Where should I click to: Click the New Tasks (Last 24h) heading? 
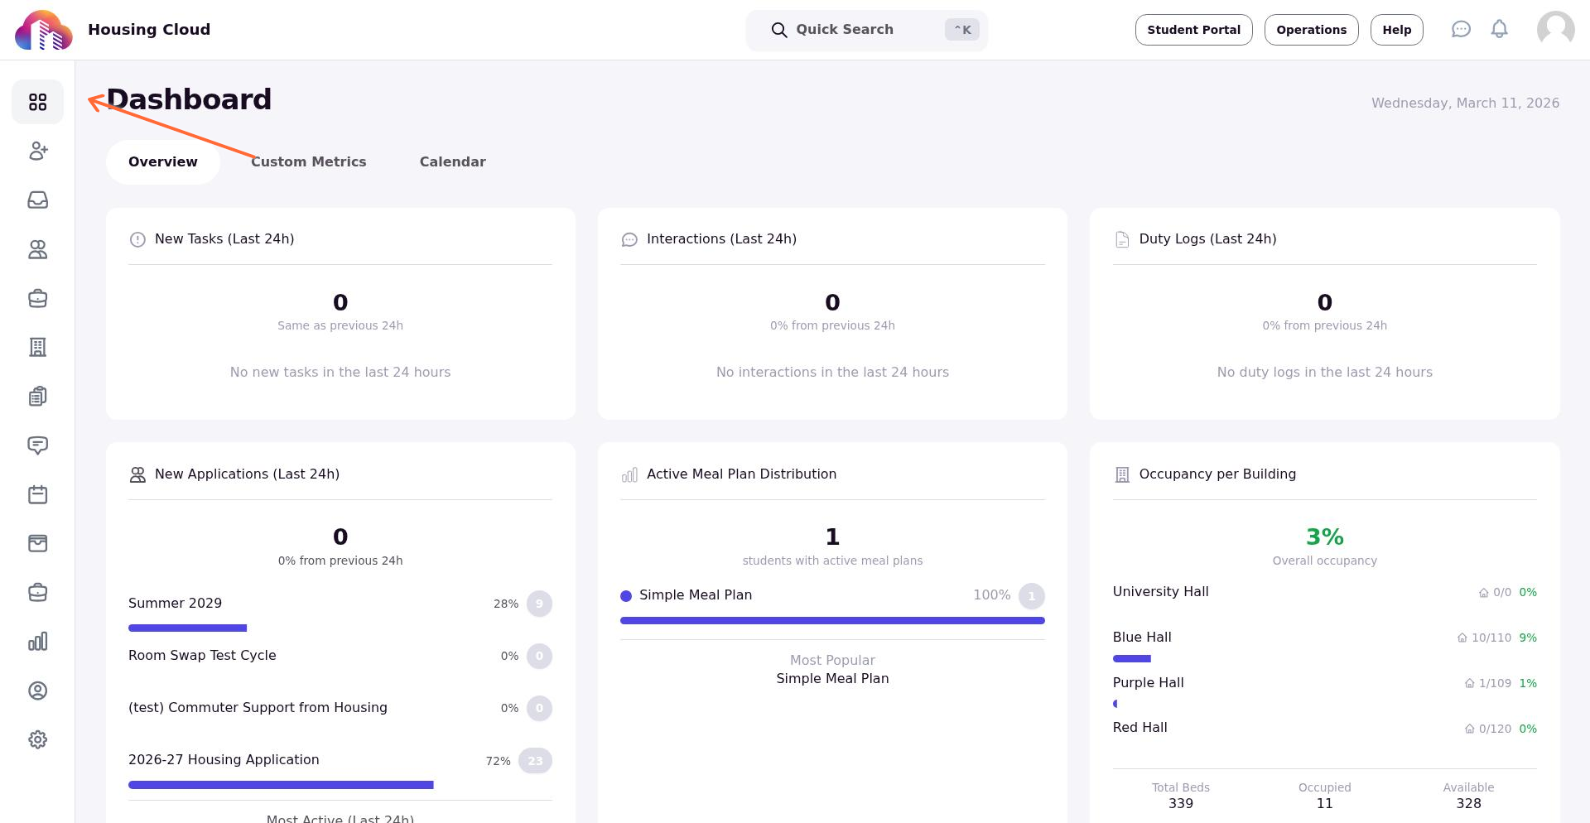click(x=224, y=239)
